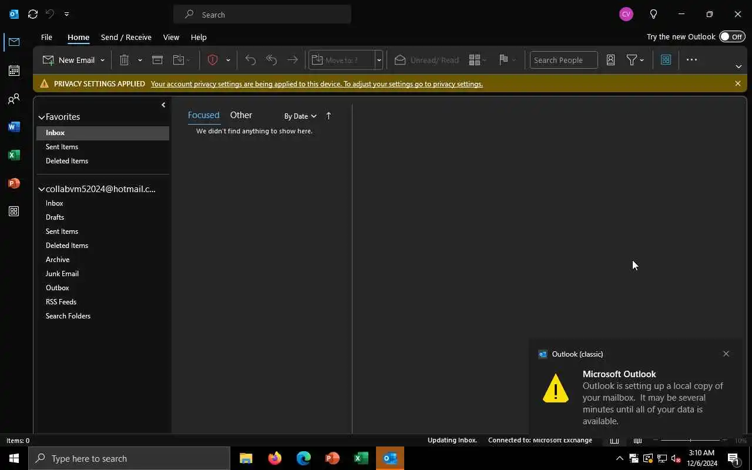Open the ribbon More commands ellipsis
The height and width of the screenshot is (470, 752).
point(691,60)
